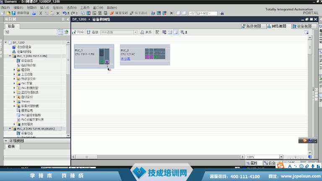Click the 网络 button in the network toolbar

pos(78,32)
